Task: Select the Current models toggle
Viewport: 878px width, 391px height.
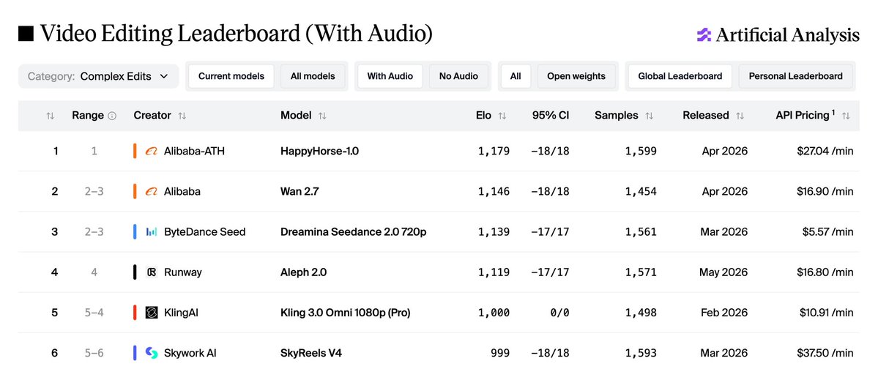Action: 231,76
